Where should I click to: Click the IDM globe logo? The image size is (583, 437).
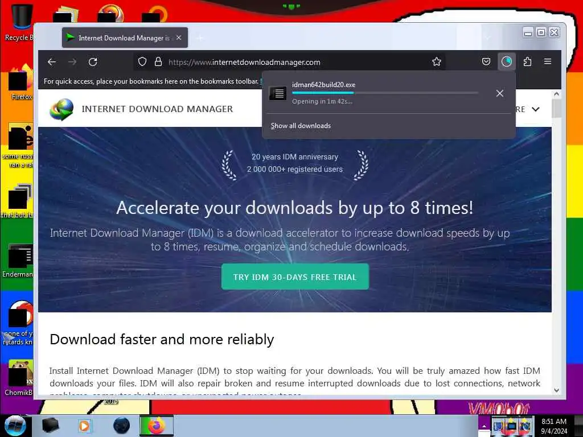click(x=61, y=109)
